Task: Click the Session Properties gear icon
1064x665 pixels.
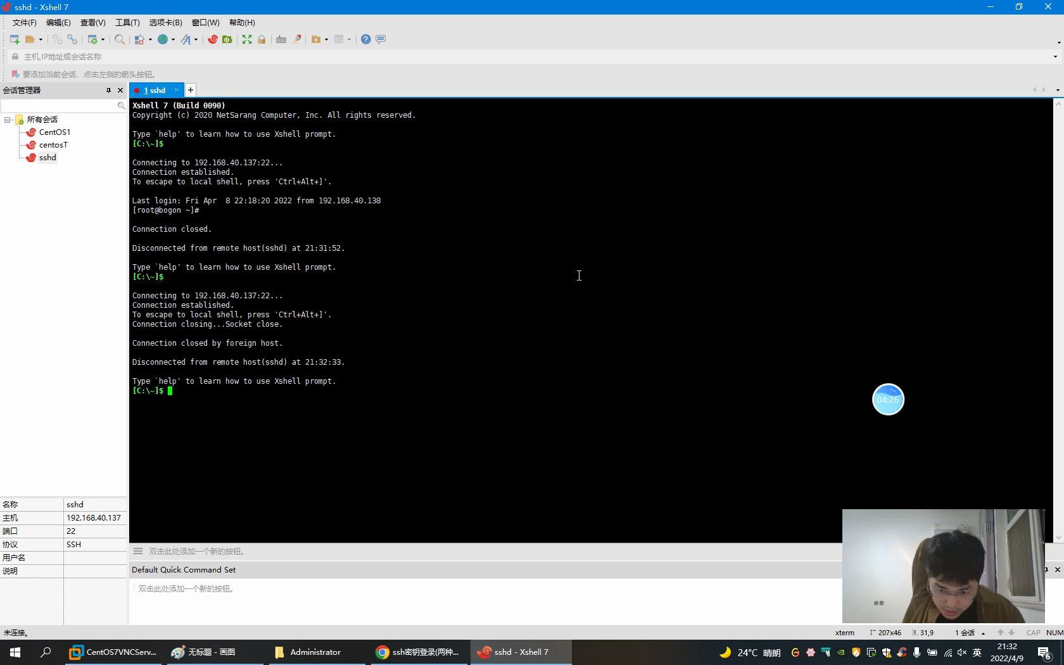Action: coord(92,39)
